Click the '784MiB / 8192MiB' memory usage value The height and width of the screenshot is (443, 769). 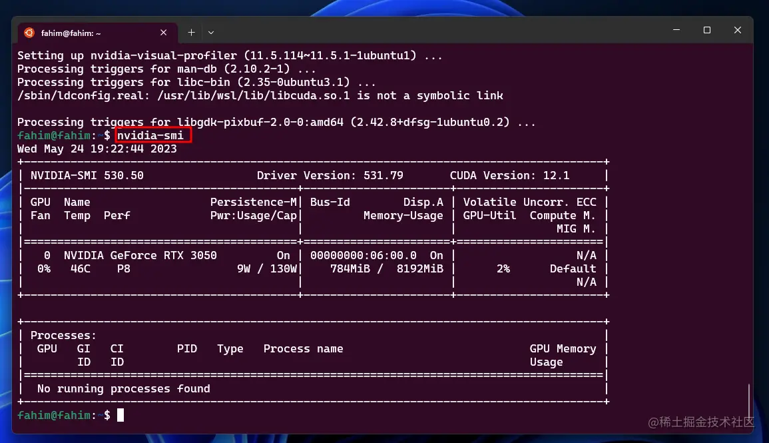point(386,268)
